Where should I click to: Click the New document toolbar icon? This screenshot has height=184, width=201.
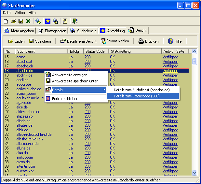[x=6, y=21]
